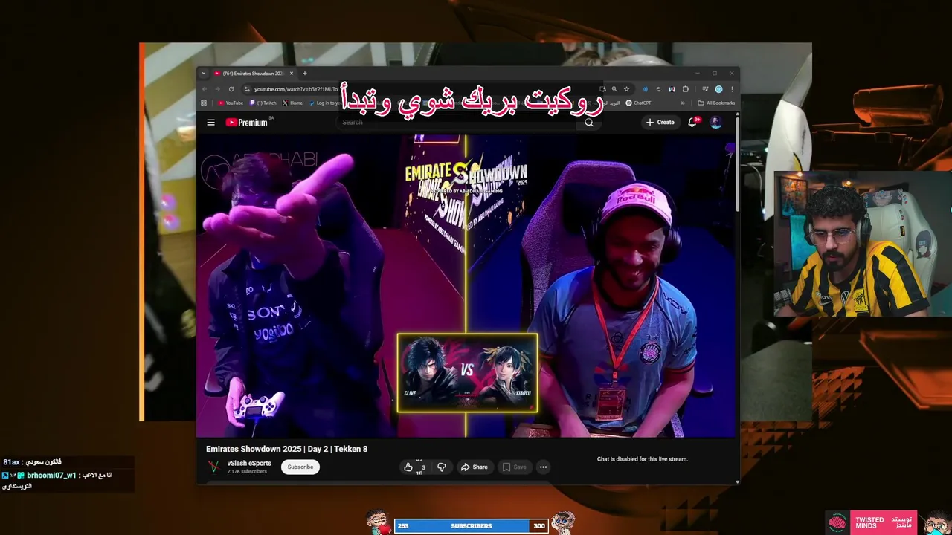The width and height of the screenshot is (952, 535).
Task: Click the Twisted Minds logo overlay
Action: point(872,522)
